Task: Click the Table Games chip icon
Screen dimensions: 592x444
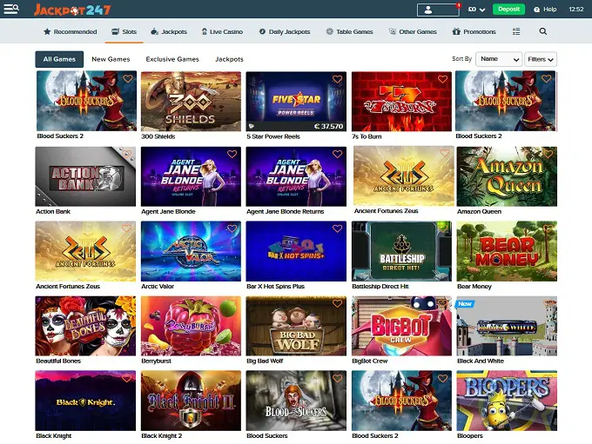Action: pyautogui.click(x=330, y=31)
